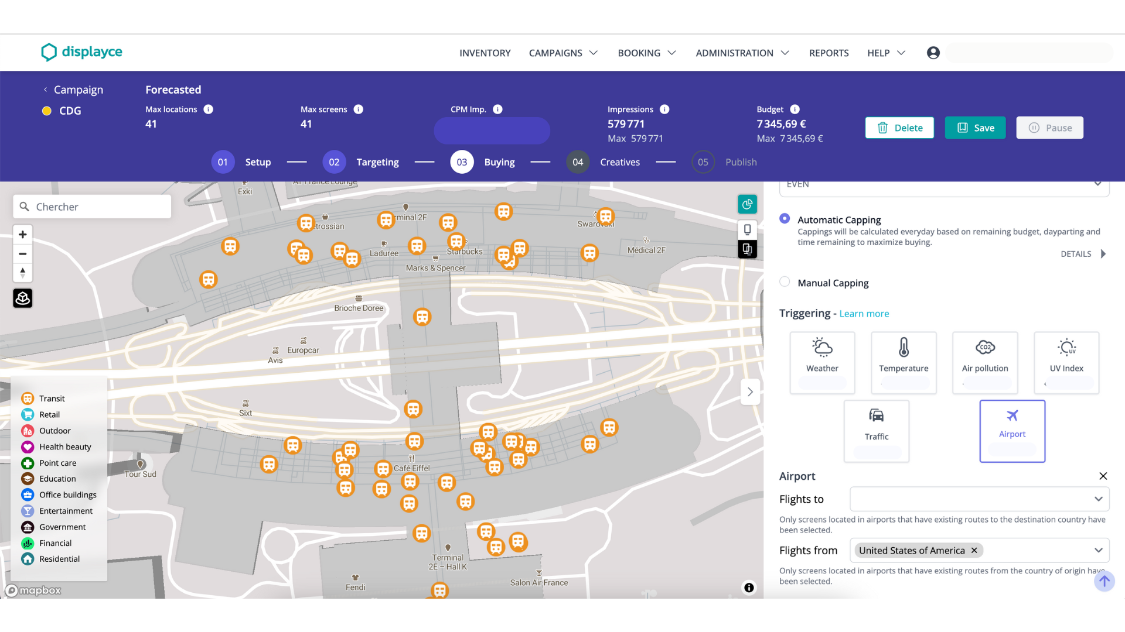Reset map bearing with compass icon
Viewport: 1125px width, 632px height.
(x=22, y=273)
